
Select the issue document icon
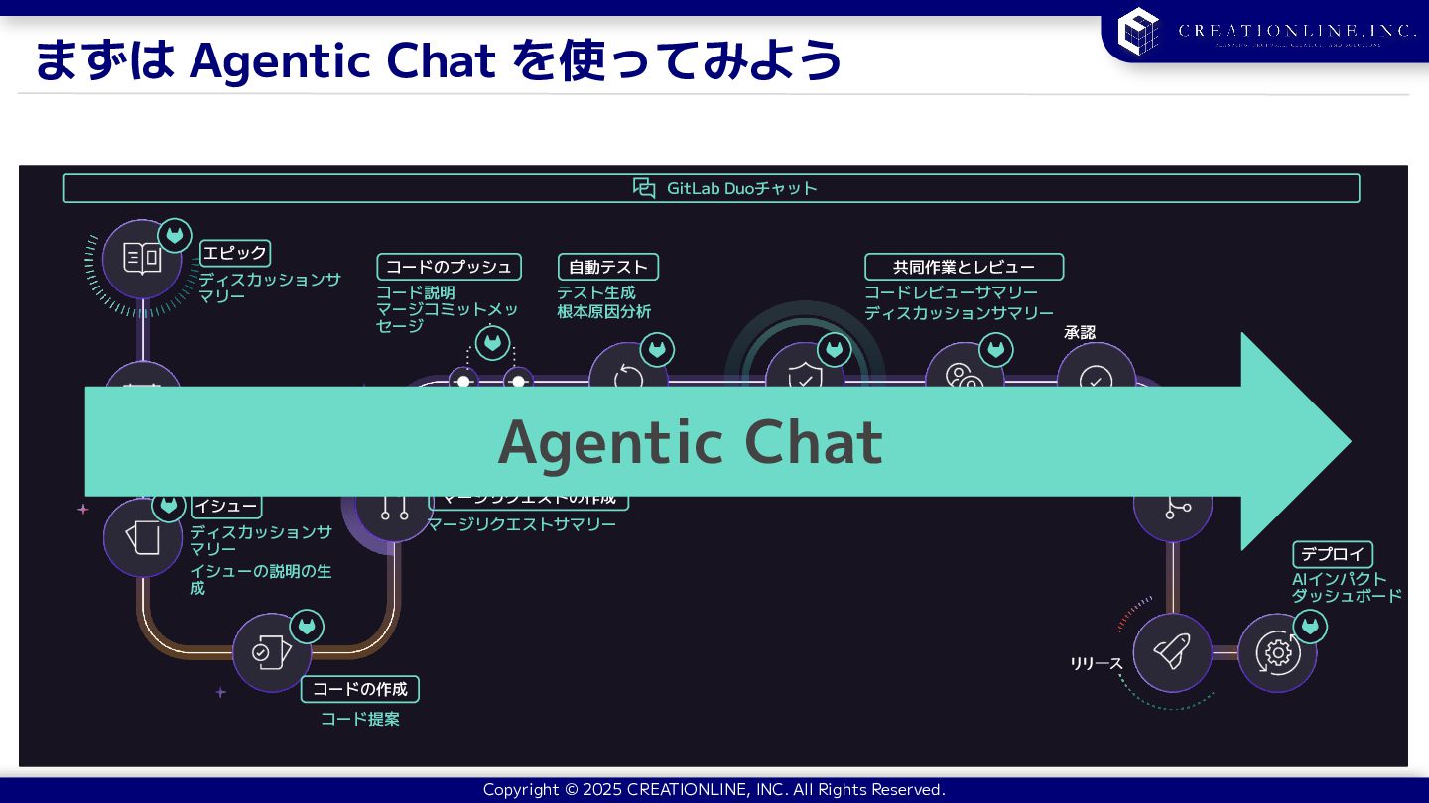click(x=143, y=536)
